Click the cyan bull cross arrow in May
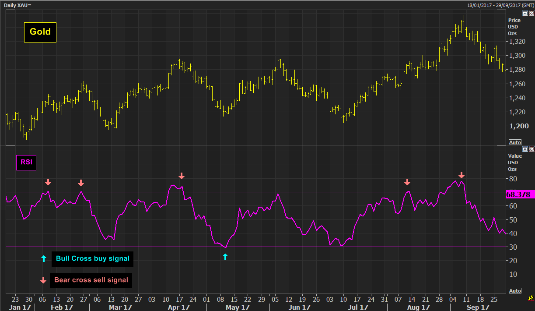535x311 pixels. [x=225, y=257]
